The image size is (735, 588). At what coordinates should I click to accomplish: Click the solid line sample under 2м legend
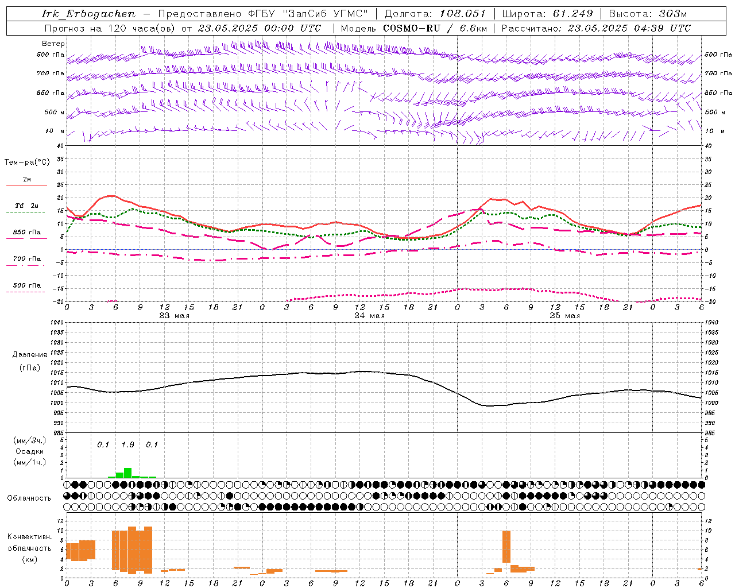(x=26, y=185)
